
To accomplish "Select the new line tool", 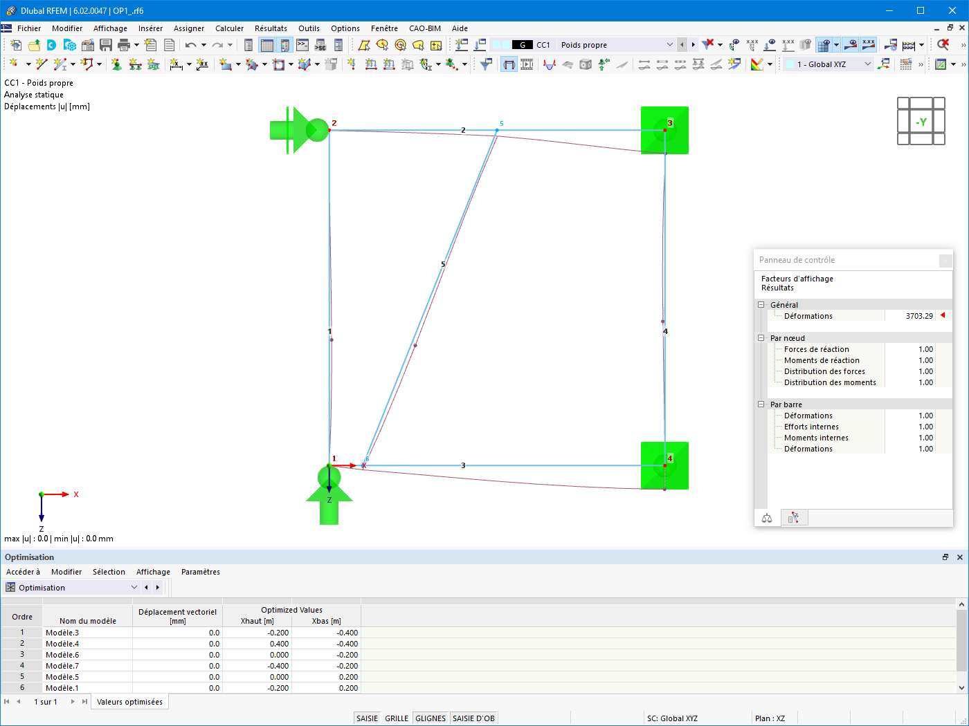I will click(x=41, y=64).
